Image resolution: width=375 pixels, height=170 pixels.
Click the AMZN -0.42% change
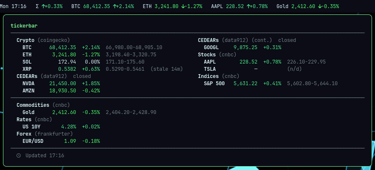click(91, 90)
